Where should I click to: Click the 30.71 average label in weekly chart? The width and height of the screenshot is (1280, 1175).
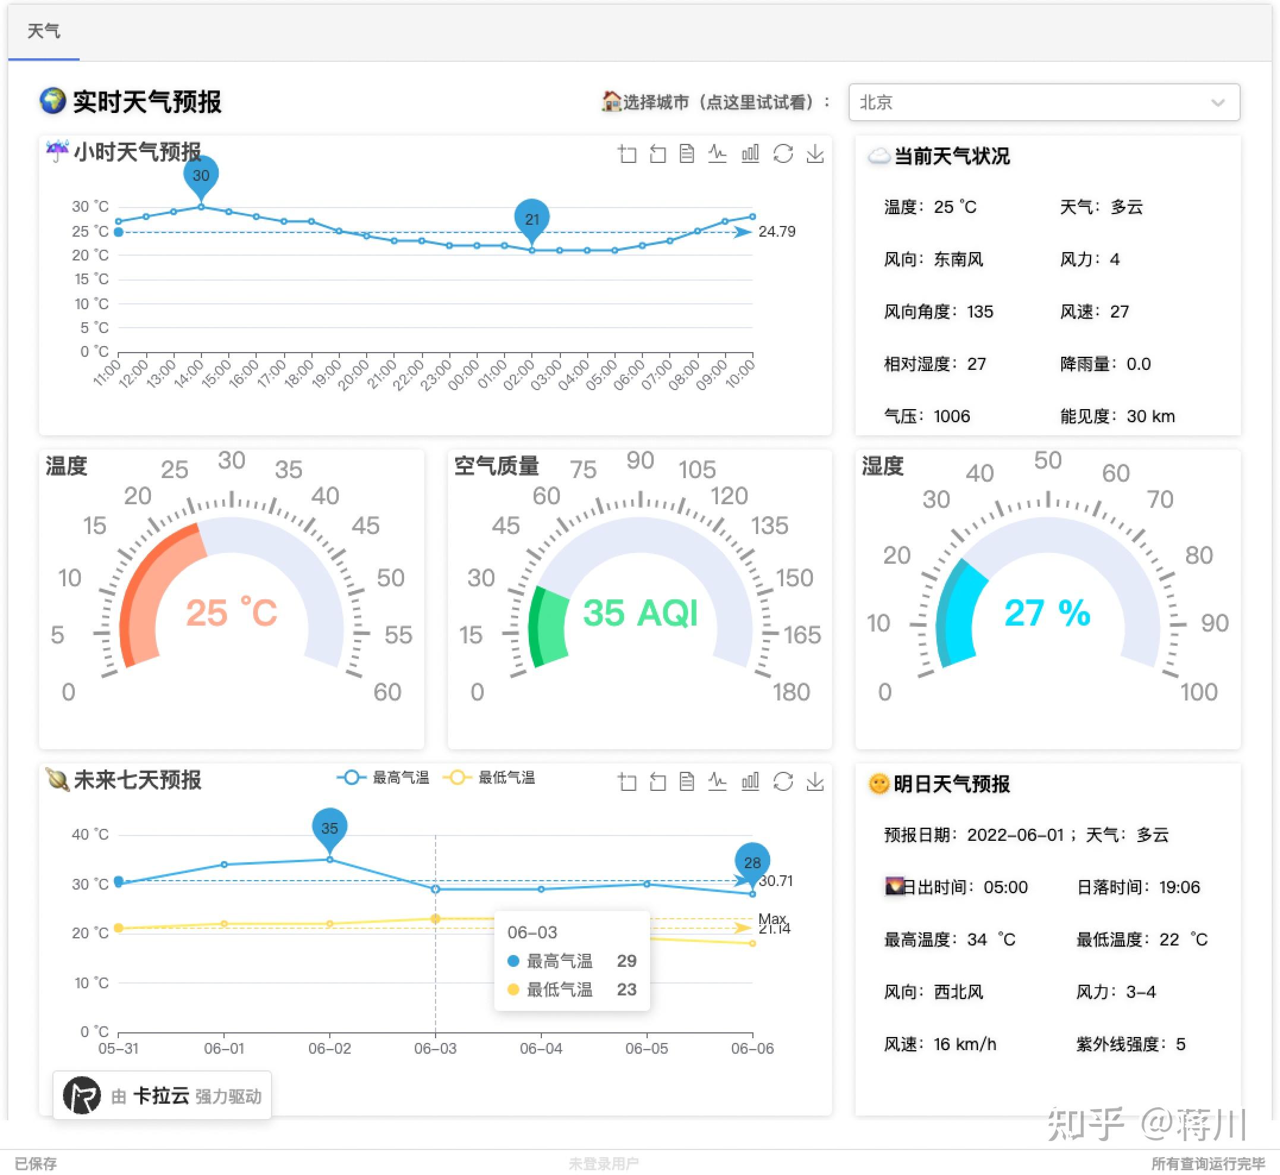click(x=775, y=881)
